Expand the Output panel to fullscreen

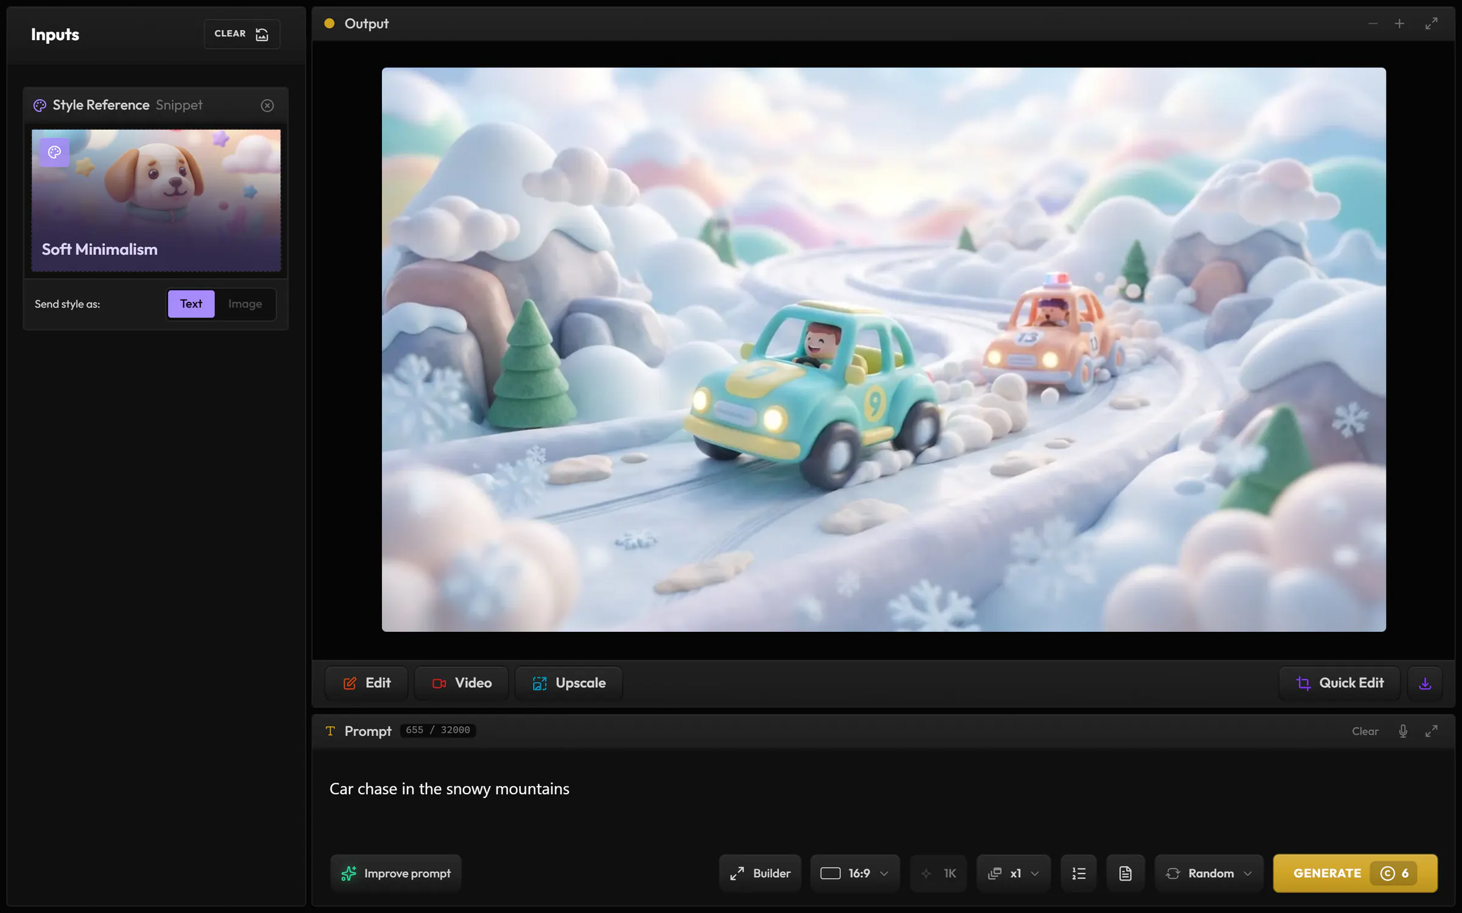click(1431, 24)
